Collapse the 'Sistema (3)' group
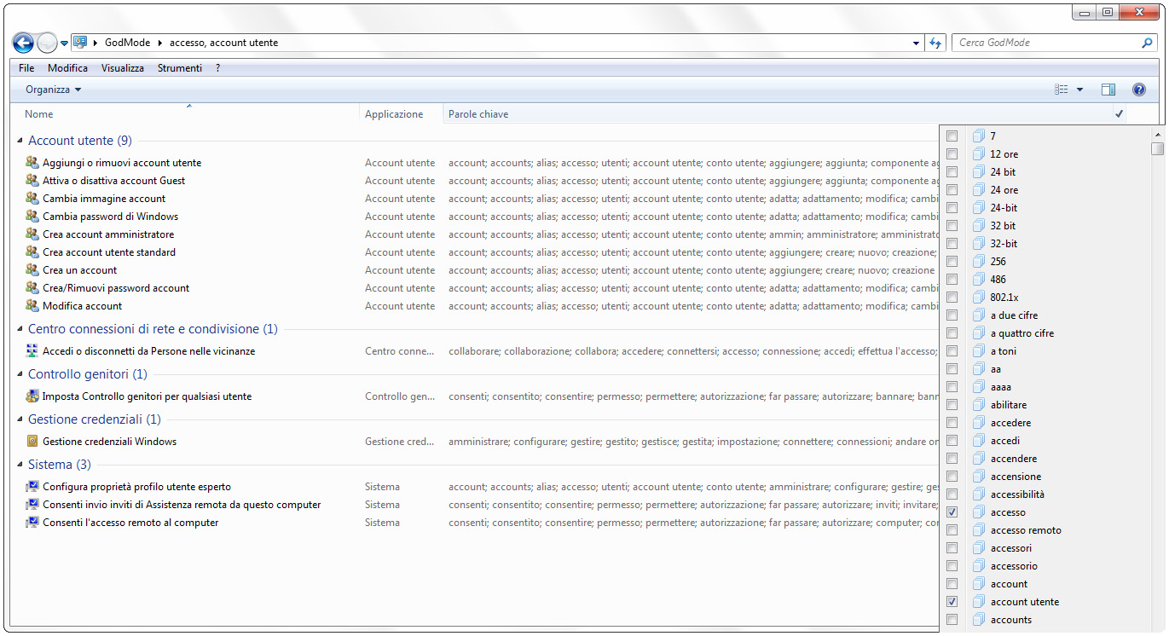This screenshot has height=636, width=1169. [x=20, y=465]
